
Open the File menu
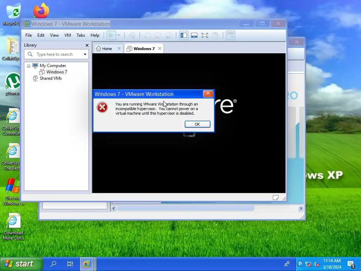click(29, 35)
